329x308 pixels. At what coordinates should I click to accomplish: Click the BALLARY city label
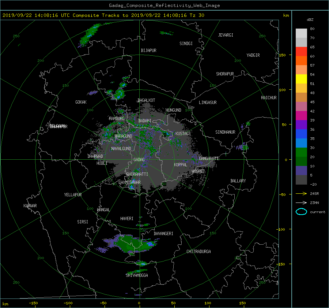238,181
